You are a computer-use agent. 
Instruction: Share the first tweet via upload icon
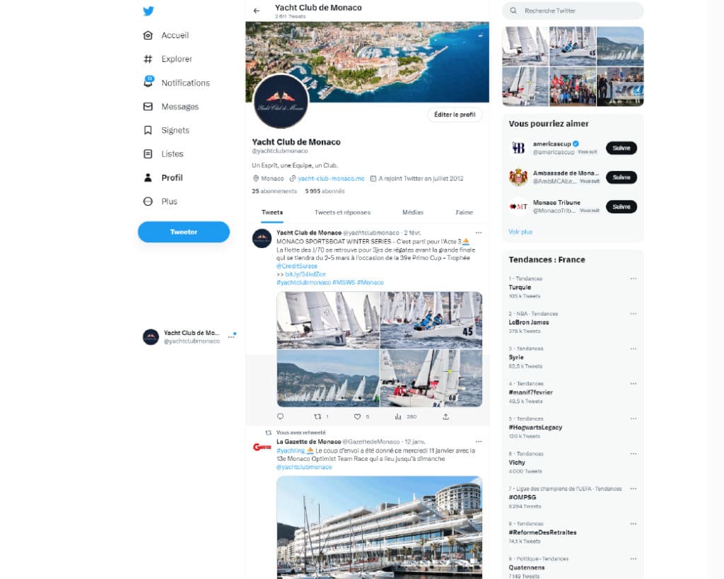(x=445, y=416)
